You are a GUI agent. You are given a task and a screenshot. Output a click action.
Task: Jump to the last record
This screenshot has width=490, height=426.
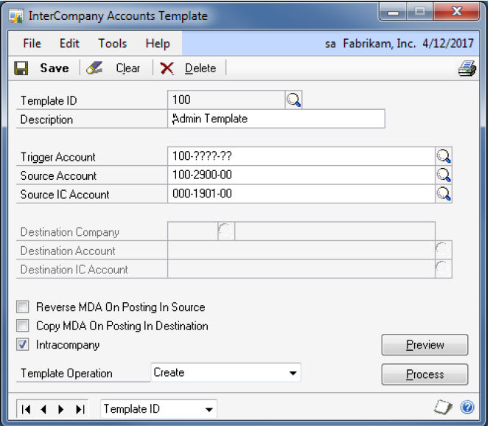click(80, 409)
